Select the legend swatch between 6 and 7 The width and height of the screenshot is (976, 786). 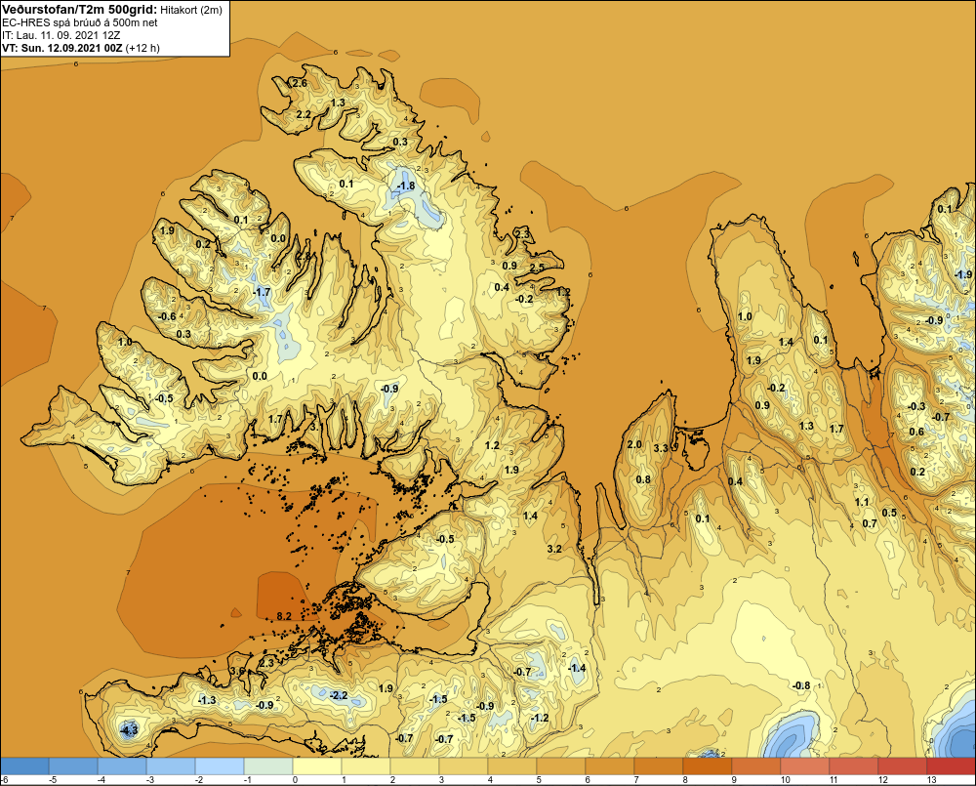tap(609, 766)
